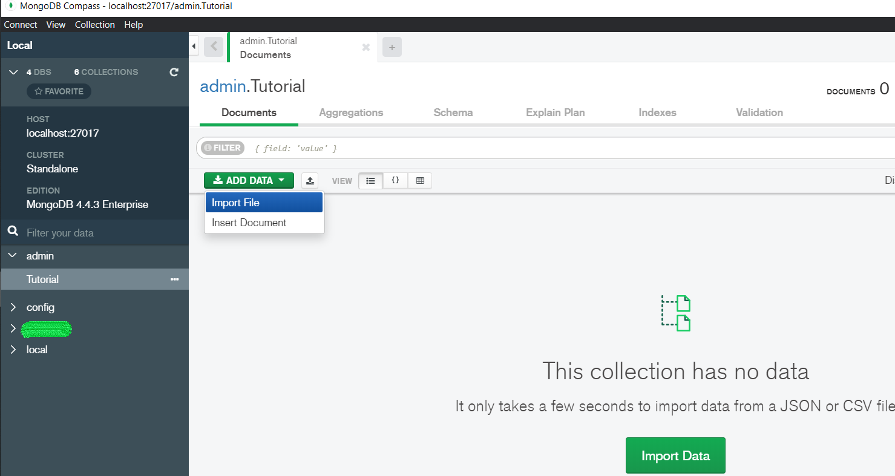Switch document view to table mode
Screen dimensions: 895x476
click(419, 180)
